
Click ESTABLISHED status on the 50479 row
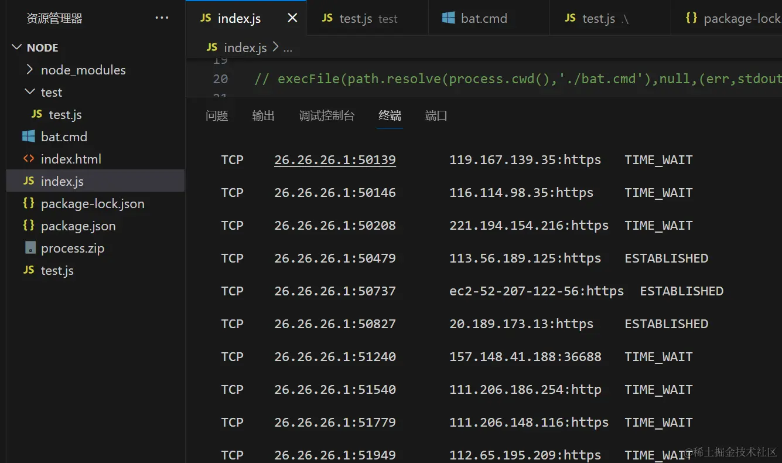[667, 258]
